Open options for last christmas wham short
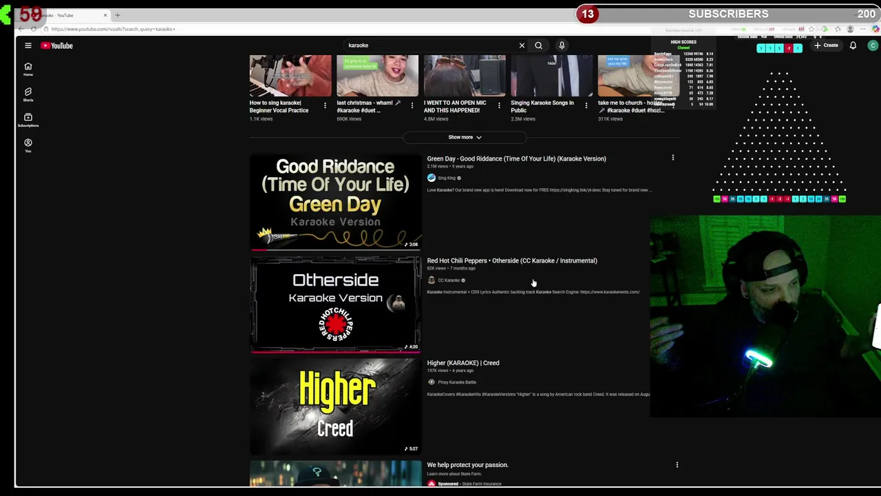The height and width of the screenshot is (496, 881). 412,105
